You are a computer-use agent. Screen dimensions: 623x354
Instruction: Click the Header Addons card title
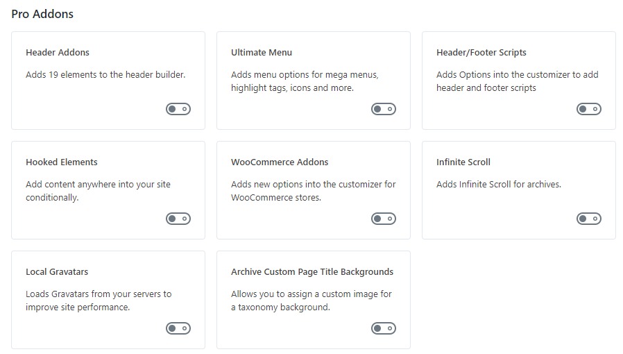58,52
